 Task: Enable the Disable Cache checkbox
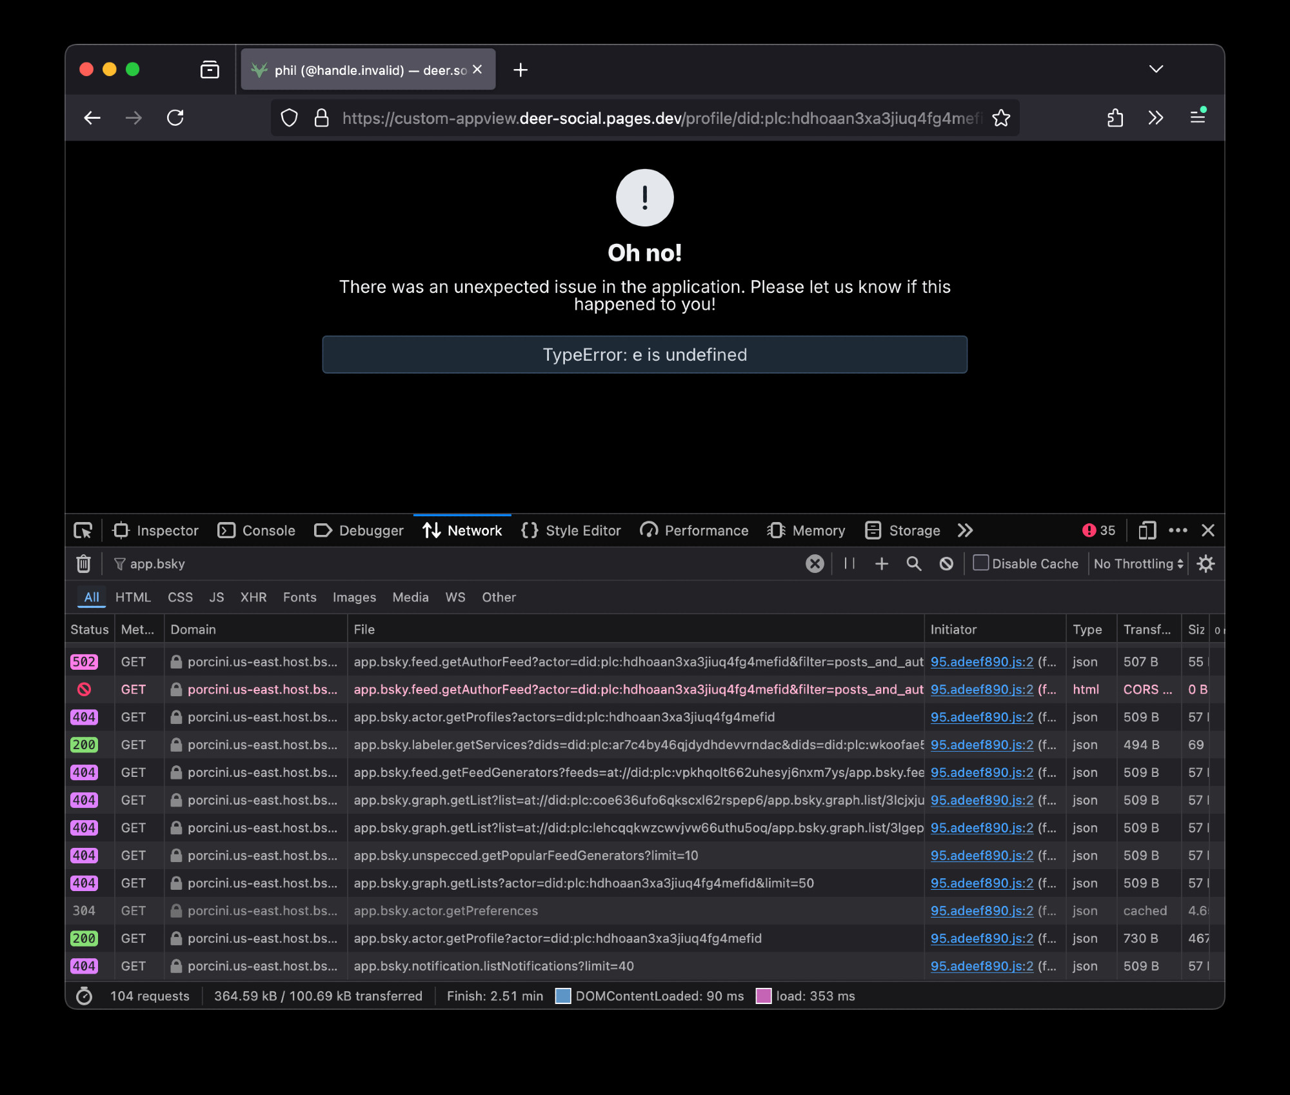point(980,563)
